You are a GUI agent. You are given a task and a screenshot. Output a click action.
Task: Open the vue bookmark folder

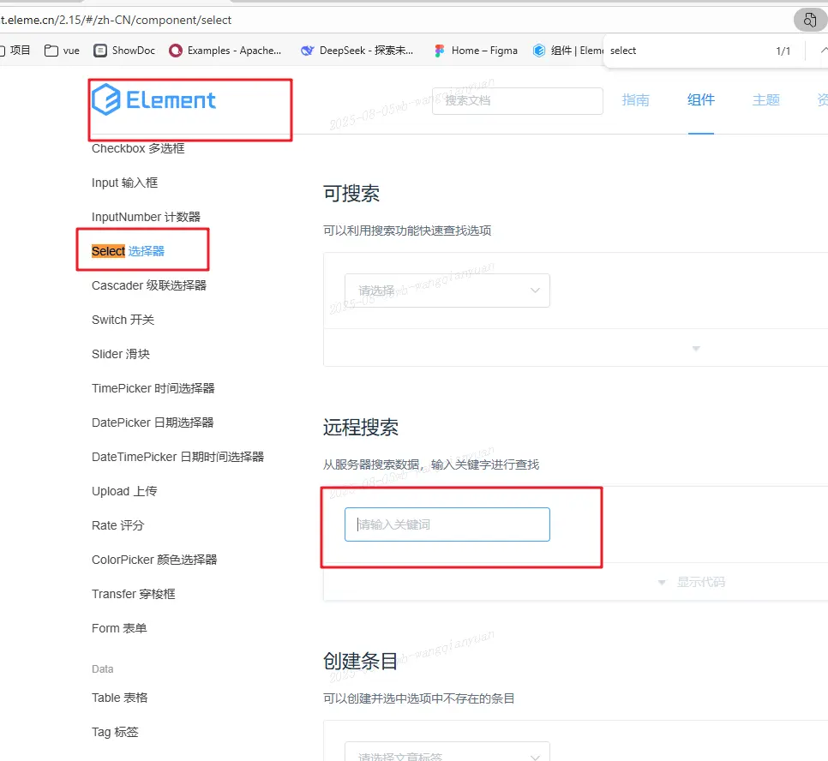[x=63, y=51]
